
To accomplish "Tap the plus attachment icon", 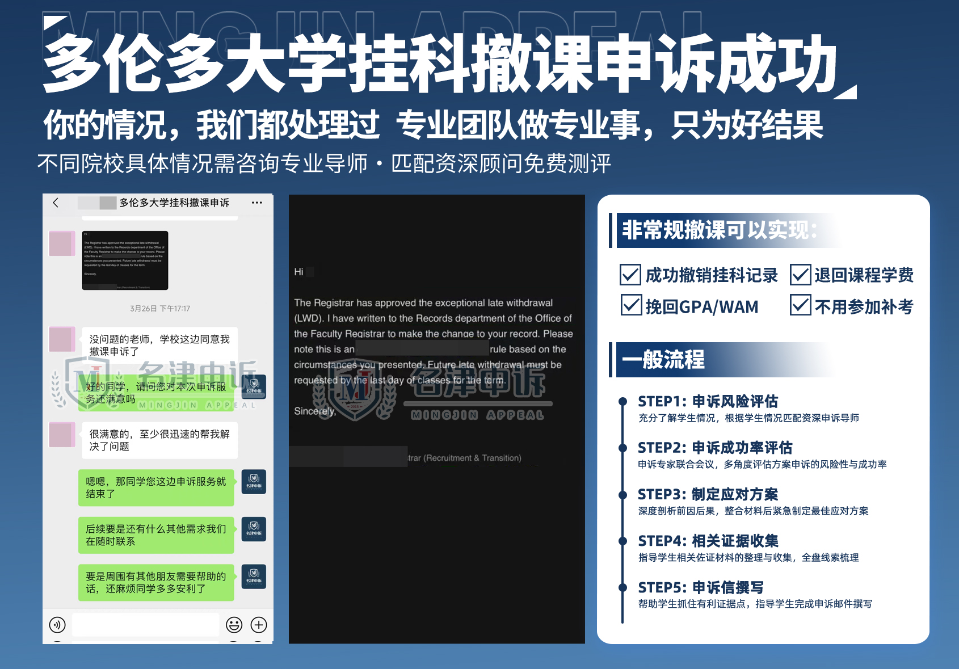I will point(259,625).
